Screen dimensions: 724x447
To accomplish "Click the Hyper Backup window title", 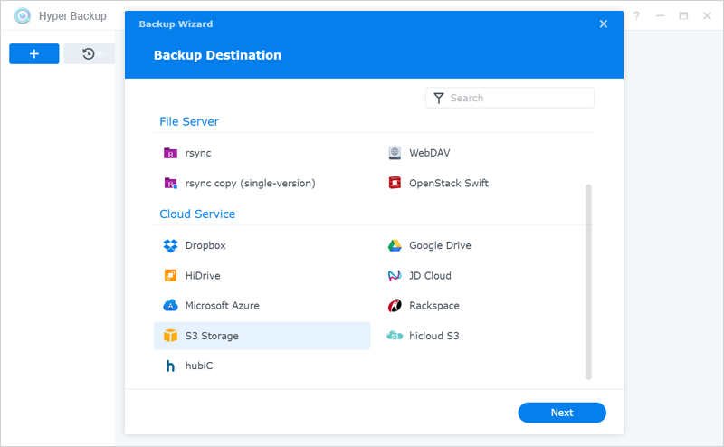I will click(x=72, y=16).
